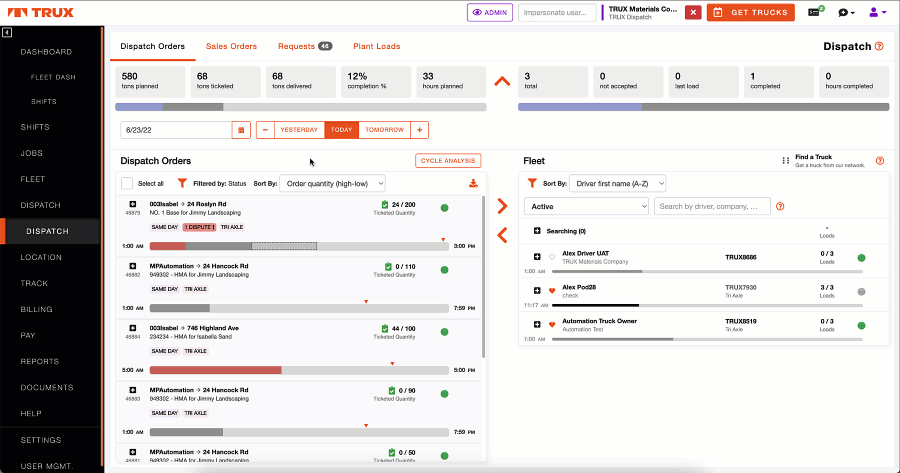The width and height of the screenshot is (900, 473).
Task: Click ticket icon for 44 / 100 order
Action: coord(385,329)
